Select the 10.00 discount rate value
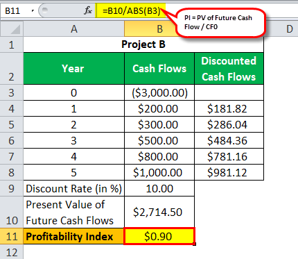This screenshot has width=298, height=259. (159, 188)
